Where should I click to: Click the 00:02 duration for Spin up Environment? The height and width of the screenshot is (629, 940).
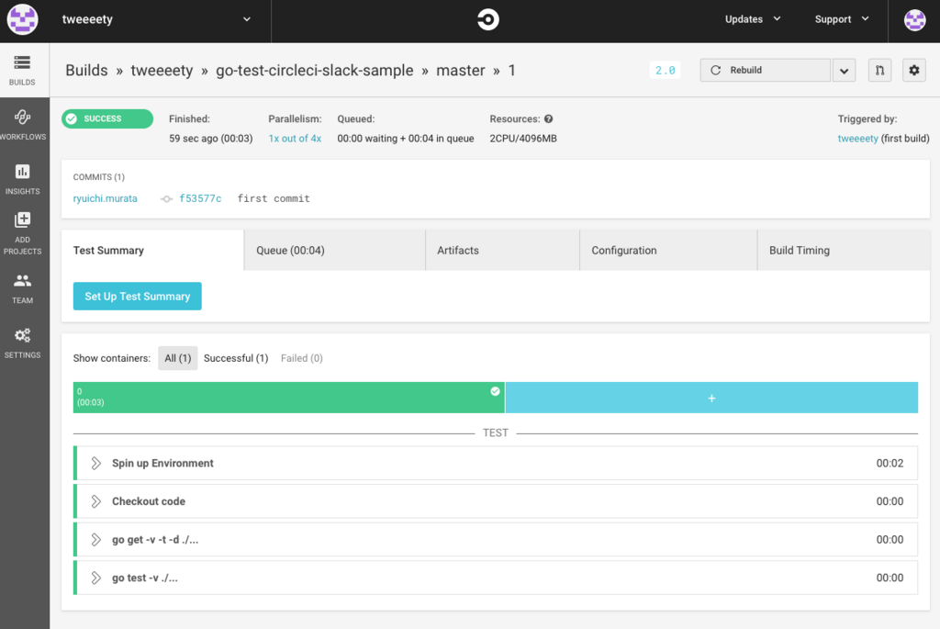[x=890, y=463]
